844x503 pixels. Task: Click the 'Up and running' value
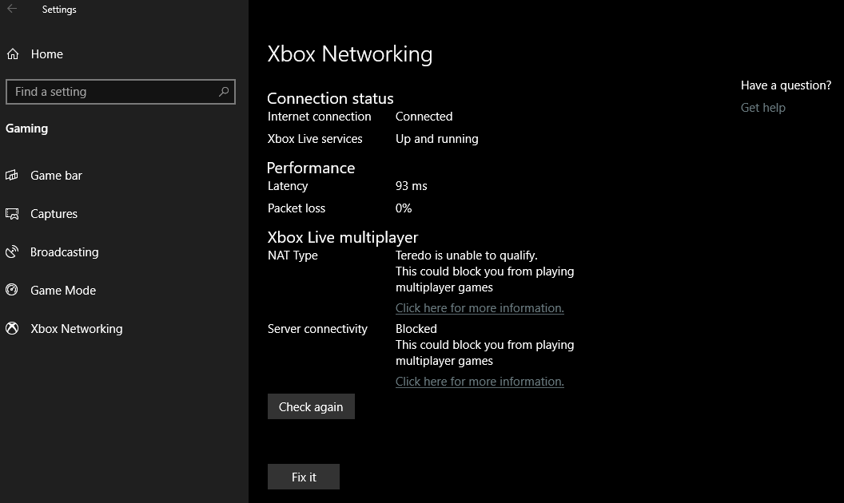pos(437,139)
